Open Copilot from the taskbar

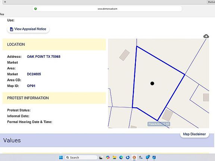click(108, 157)
